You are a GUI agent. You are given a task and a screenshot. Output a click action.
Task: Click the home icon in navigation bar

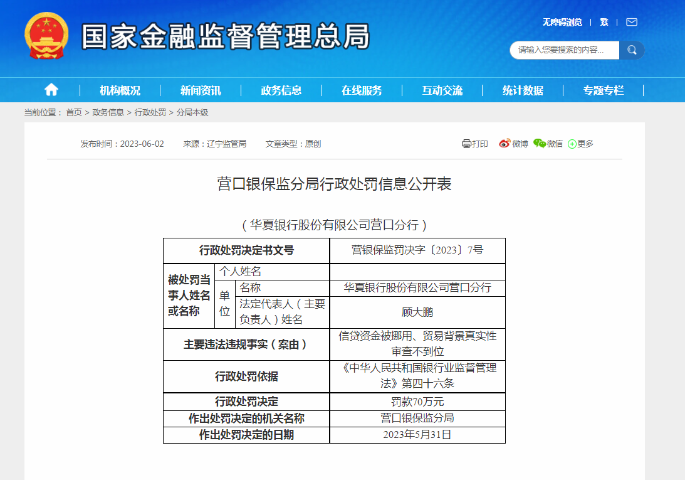pos(51,90)
